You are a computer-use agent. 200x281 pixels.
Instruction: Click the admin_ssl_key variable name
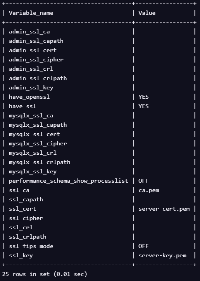31,87
